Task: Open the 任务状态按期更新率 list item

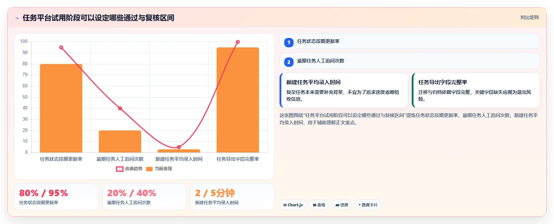Action: point(410,41)
